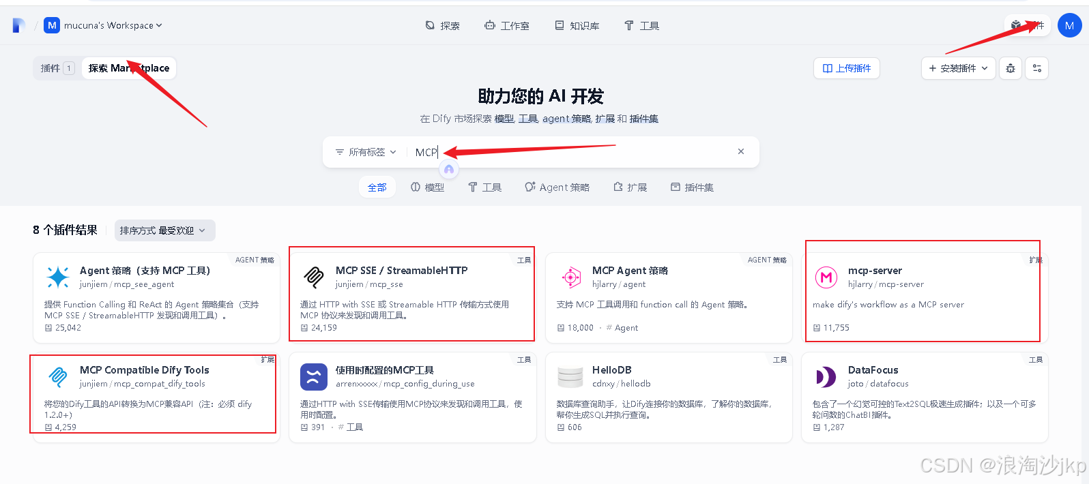Click the 扩展 link in subtitle
1089x484 pixels.
pyautogui.click(x=605, y=119)
